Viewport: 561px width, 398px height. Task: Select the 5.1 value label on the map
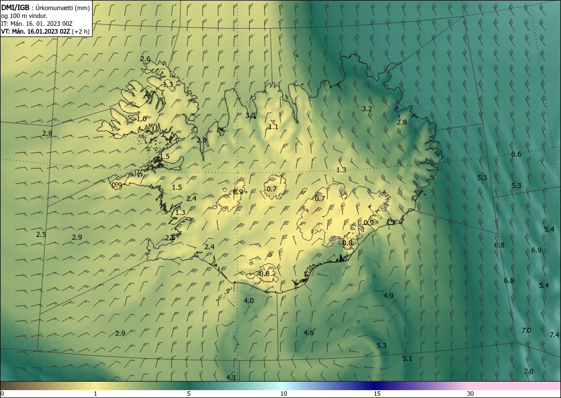click(x=407, y=358)
